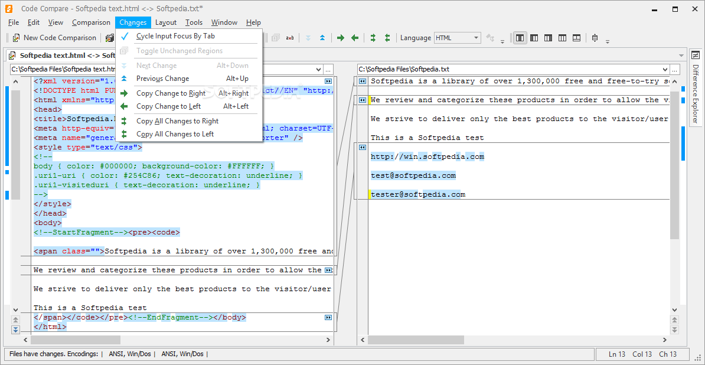Open the right file path Softpedia.txt dropdown arrow
The height and width of the screenshot is (365, 705).
(x=665, y=69)
